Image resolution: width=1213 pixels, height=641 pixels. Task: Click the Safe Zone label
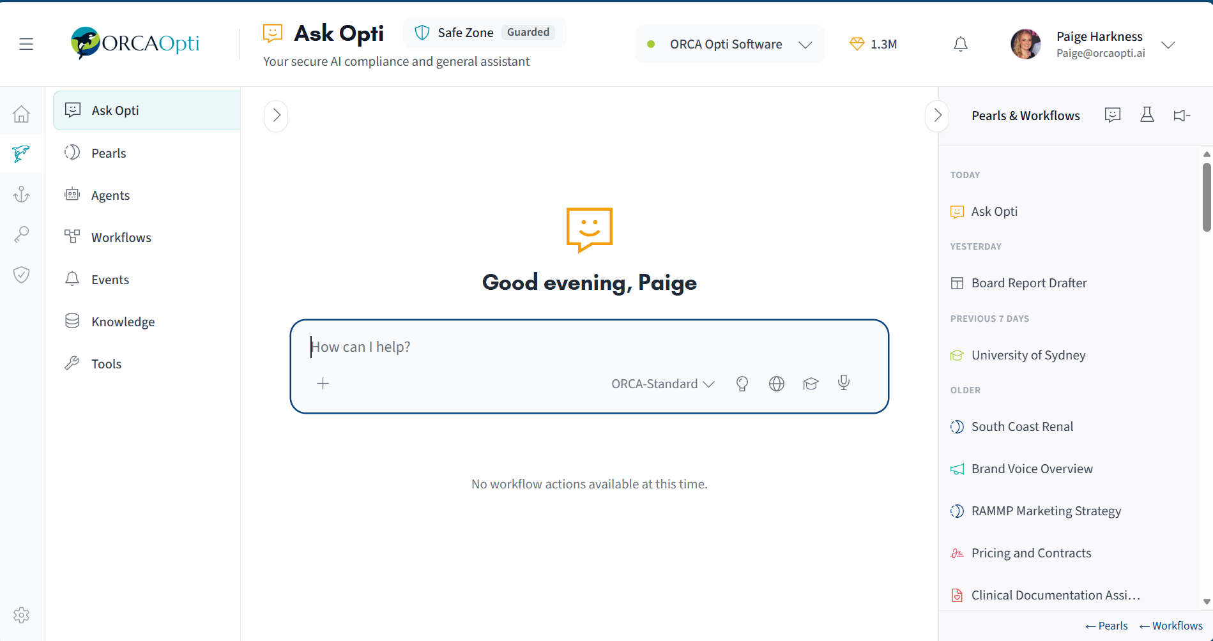point(466,33)
